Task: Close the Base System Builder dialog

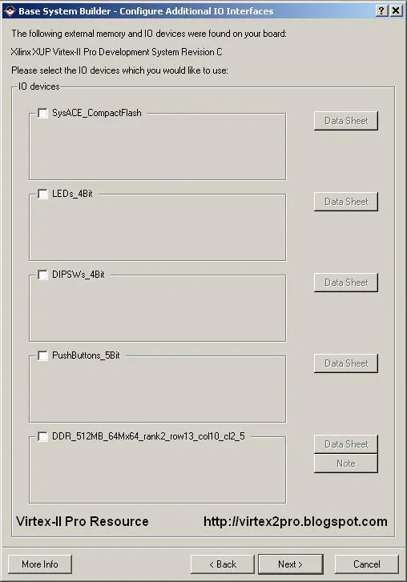Action: (396, 10)
